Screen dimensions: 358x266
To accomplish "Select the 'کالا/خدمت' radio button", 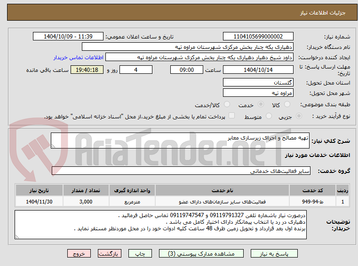I will [227, 104].
